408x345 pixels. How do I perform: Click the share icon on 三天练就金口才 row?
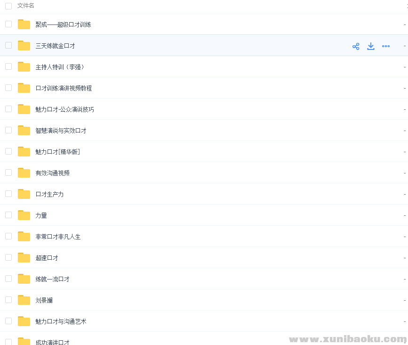tap(356, 46)
